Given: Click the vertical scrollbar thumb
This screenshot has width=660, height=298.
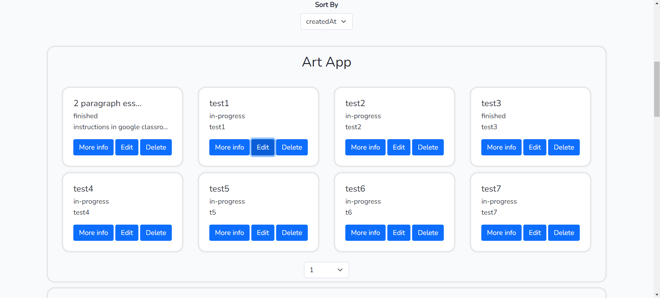Looking at the screenshot, I should tap(657, 89).
